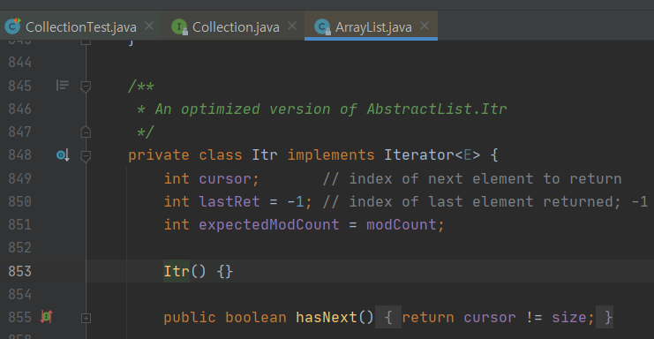Click the cursor field declaration on line 849
The image size is (654, 339).
click(224, 179)
